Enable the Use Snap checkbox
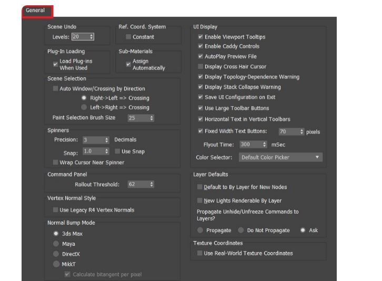The height and width of the screenshot is (281, 382). [117, 151]
